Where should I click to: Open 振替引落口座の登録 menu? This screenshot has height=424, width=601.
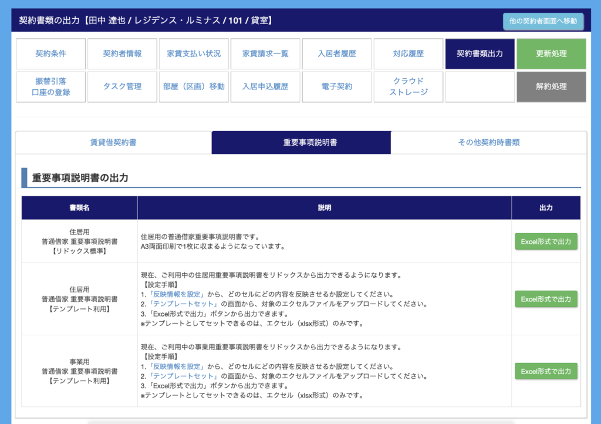click(51, 87)
